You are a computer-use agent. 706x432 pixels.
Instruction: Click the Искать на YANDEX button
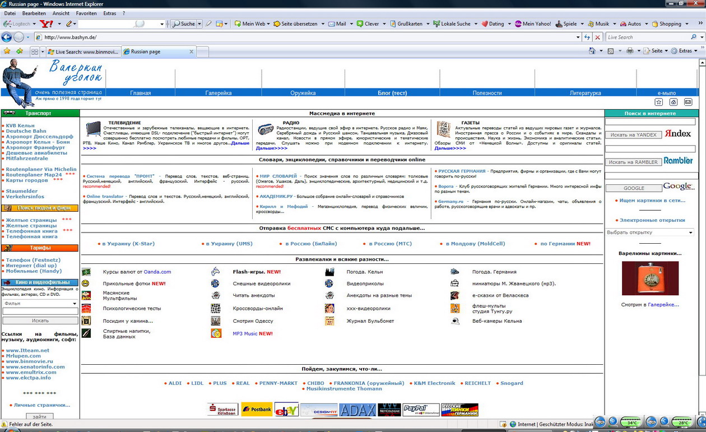[x=633, y=135]
